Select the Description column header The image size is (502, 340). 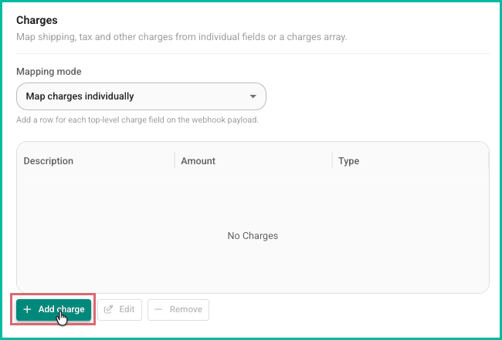click(x=49, y=160)
